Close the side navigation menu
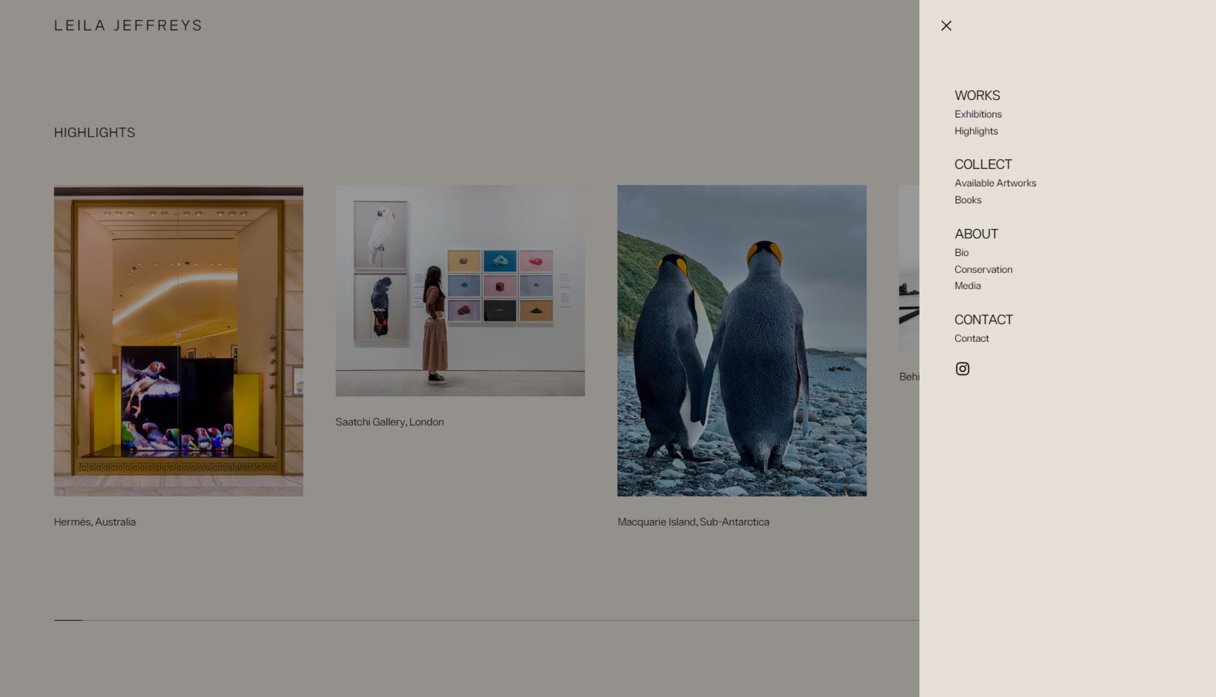1216x697 pixels. [x=946, y=26]
